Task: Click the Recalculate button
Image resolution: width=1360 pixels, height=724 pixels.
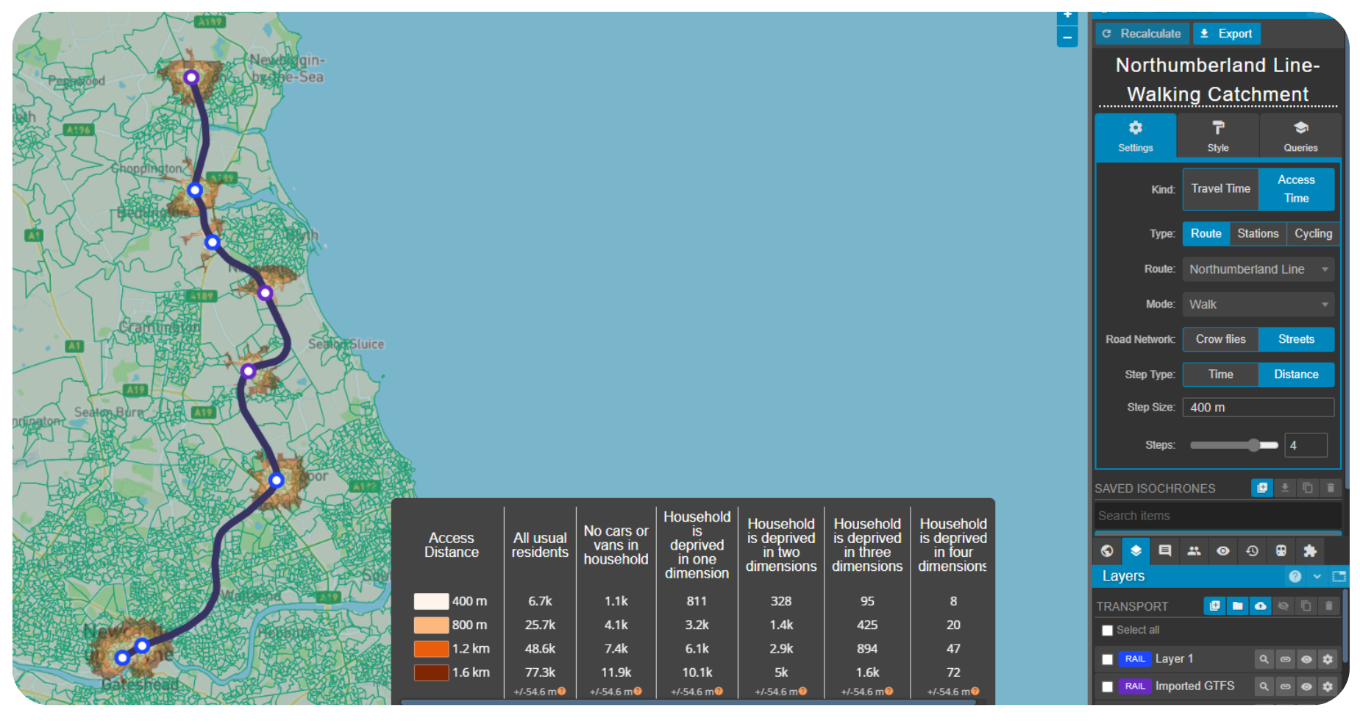Action: point(1143,34)
